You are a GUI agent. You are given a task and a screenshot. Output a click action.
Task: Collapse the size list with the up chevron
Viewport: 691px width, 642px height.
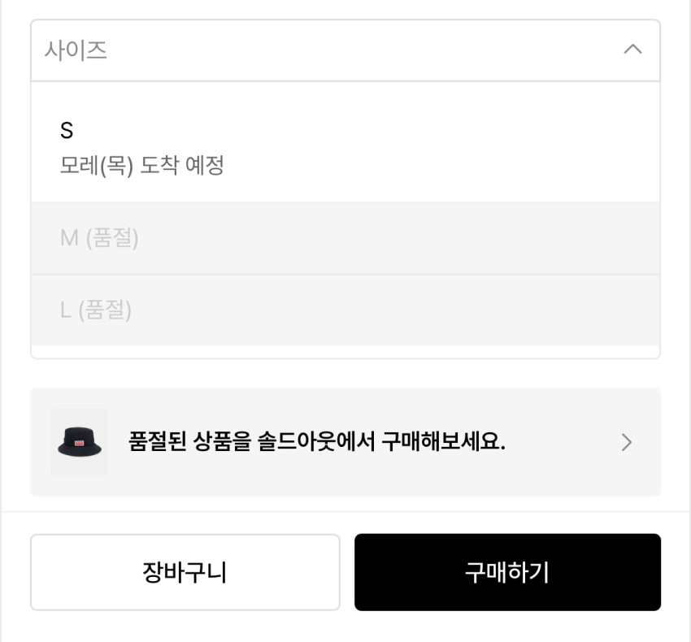[x=632, y=50]
